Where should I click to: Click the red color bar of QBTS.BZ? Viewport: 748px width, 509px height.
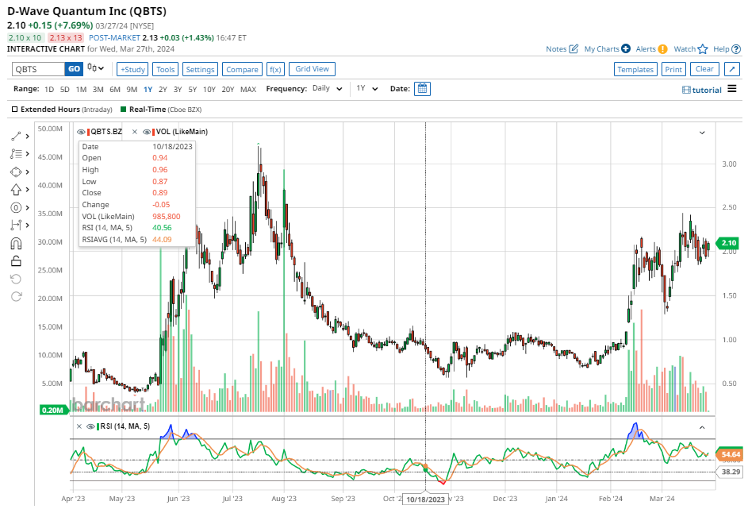(88, 132)
